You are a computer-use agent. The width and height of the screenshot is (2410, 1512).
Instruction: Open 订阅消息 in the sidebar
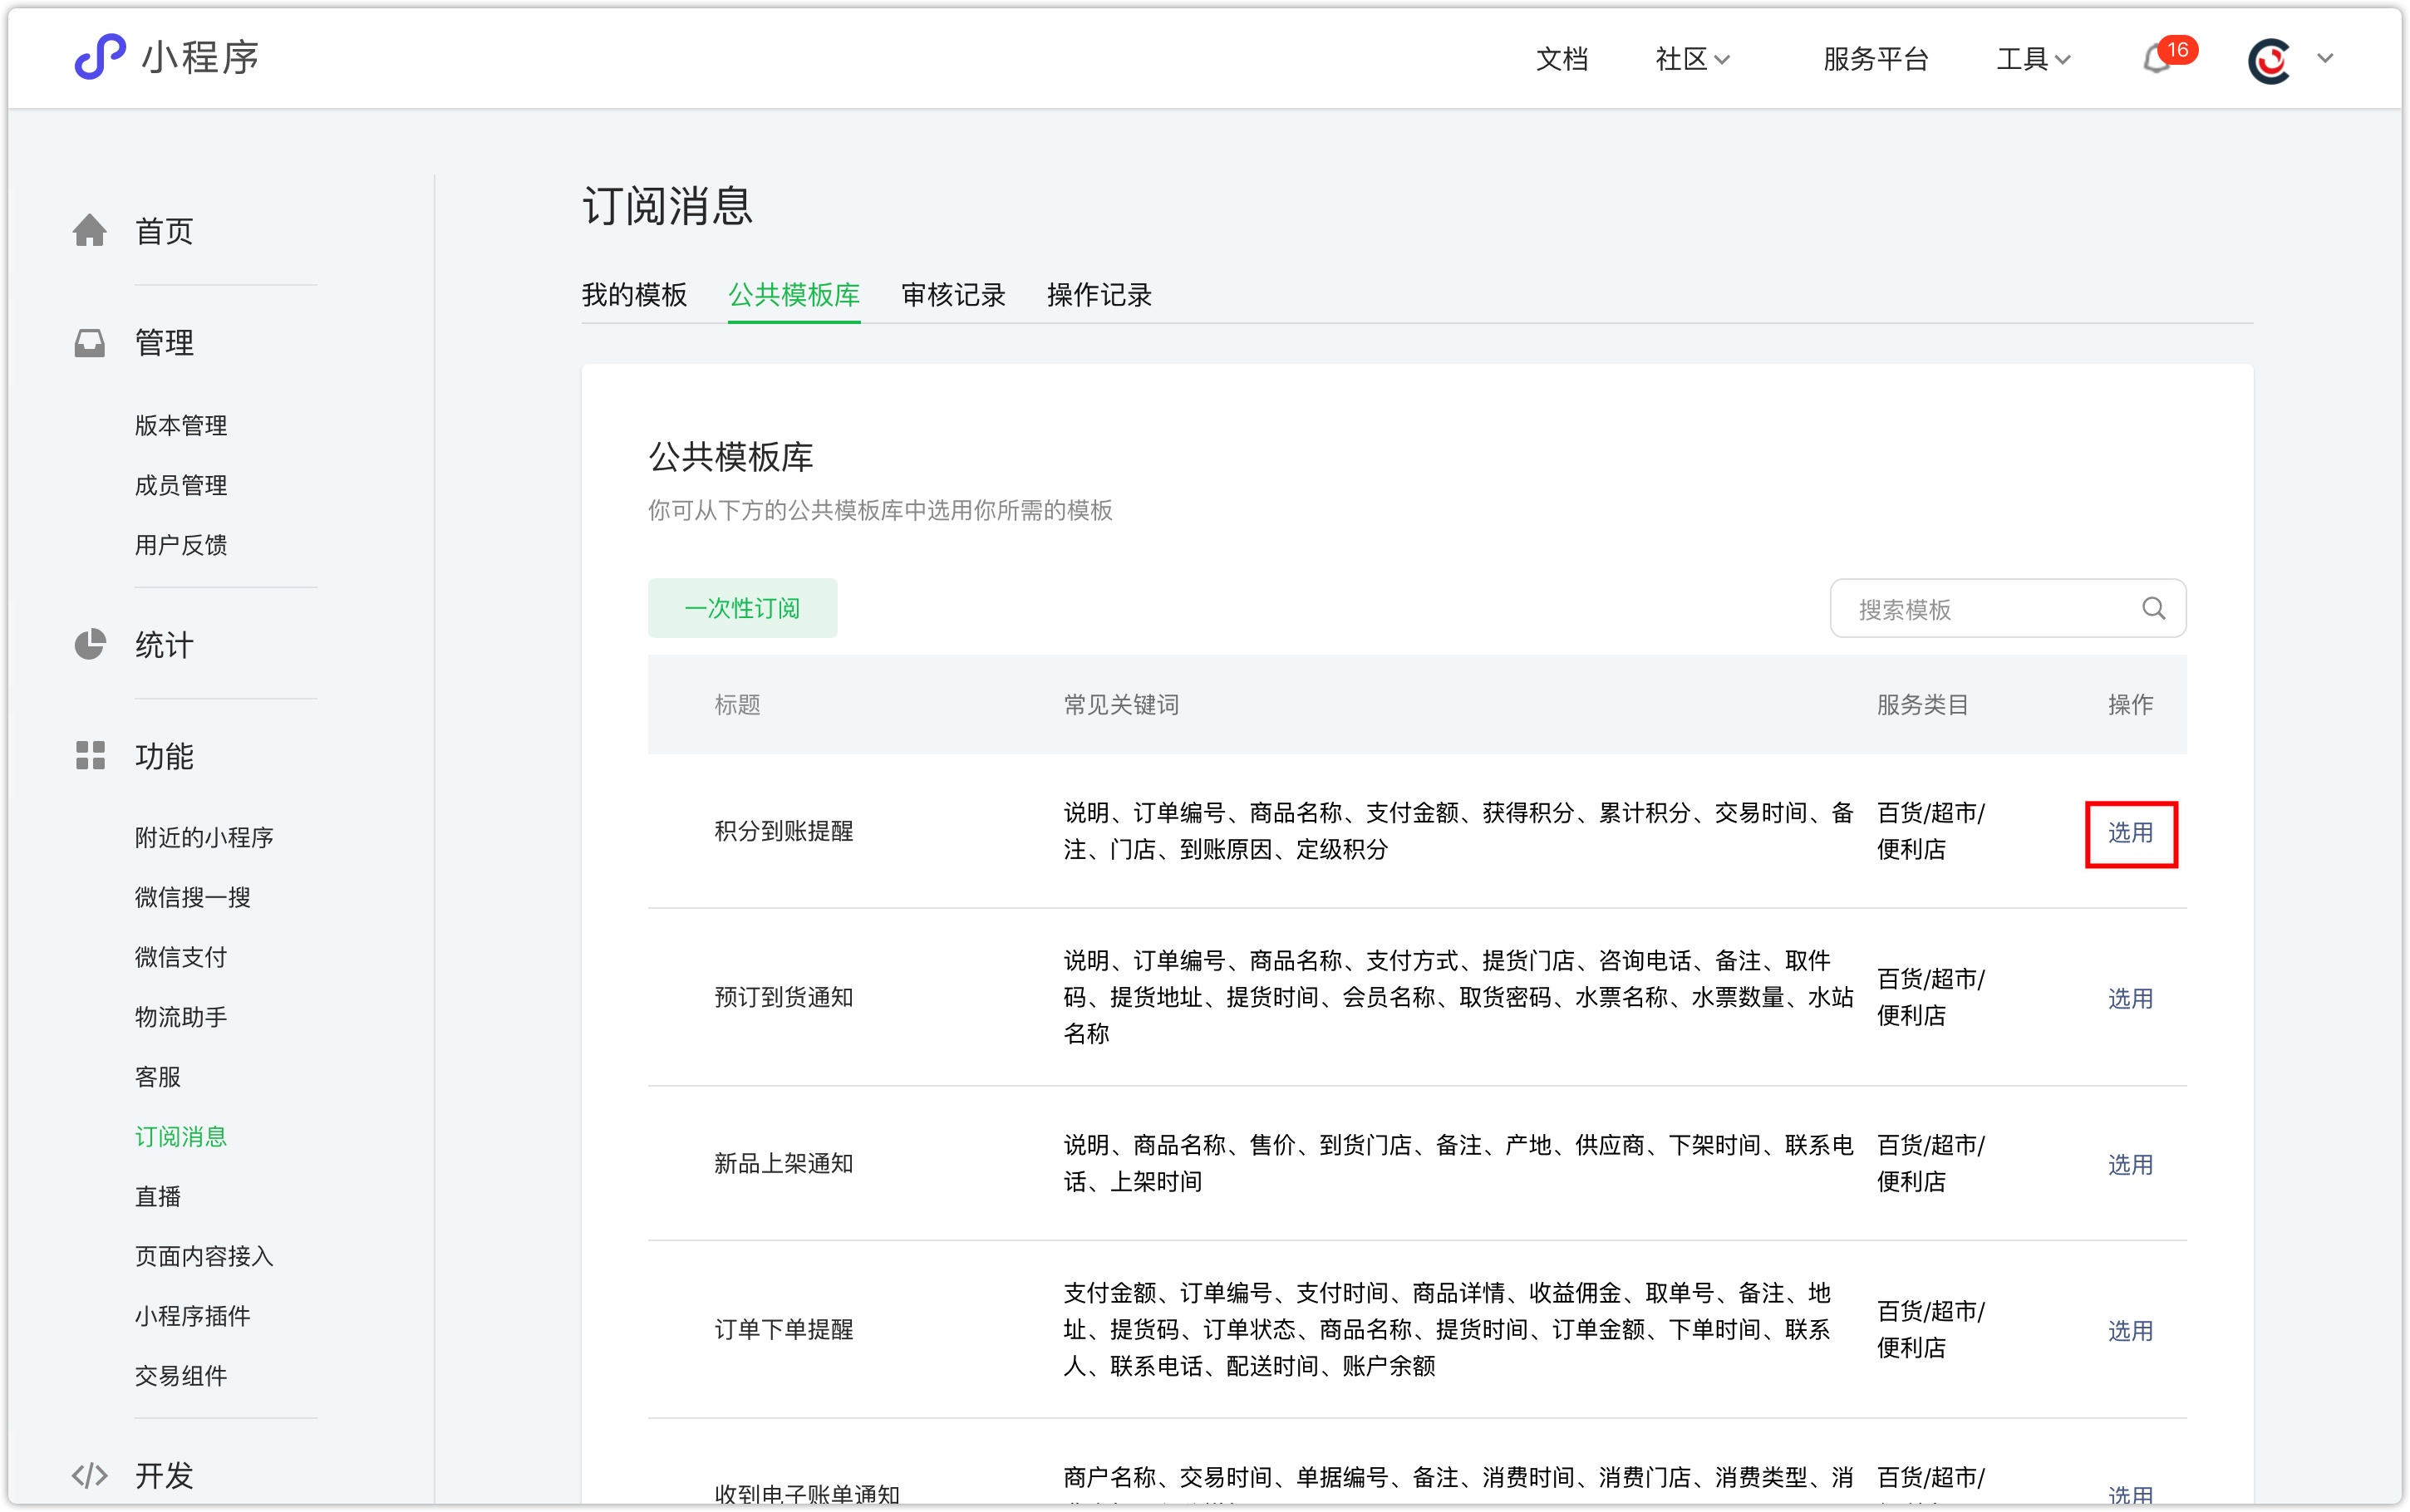click(181, 1137)
